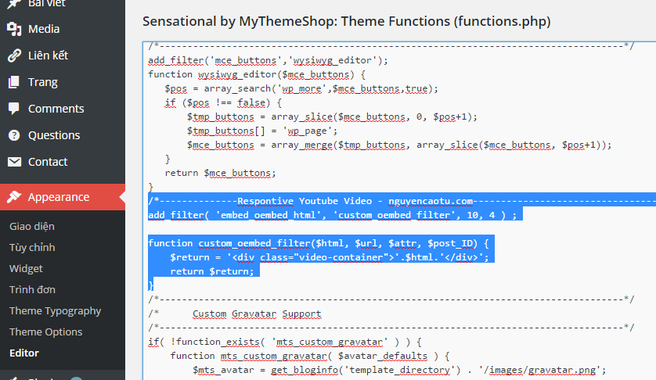Click the Questions help icon

tap(14, 135)
